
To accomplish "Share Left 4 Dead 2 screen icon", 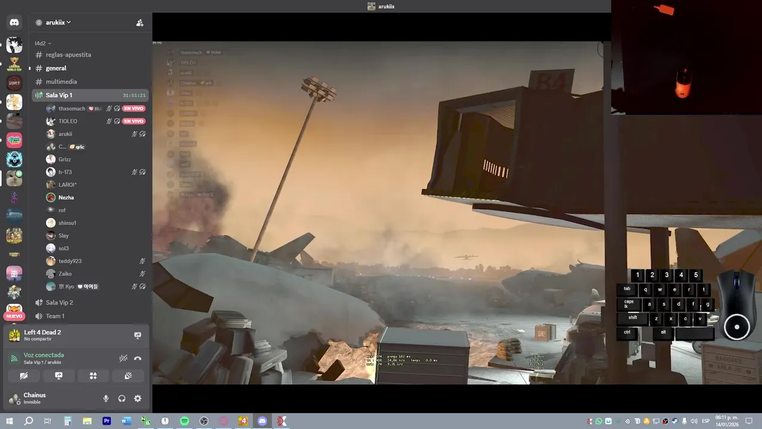I will point(138,335).
